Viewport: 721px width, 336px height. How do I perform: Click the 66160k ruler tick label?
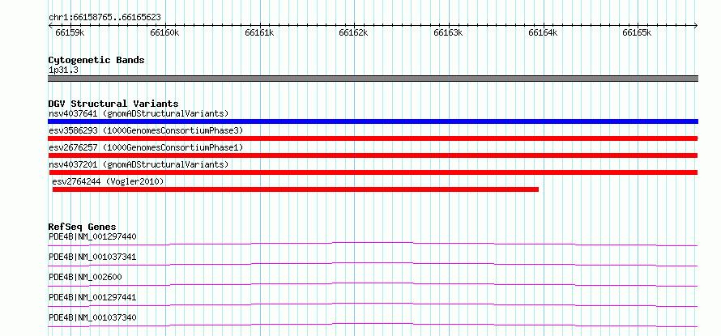(164, 32)
